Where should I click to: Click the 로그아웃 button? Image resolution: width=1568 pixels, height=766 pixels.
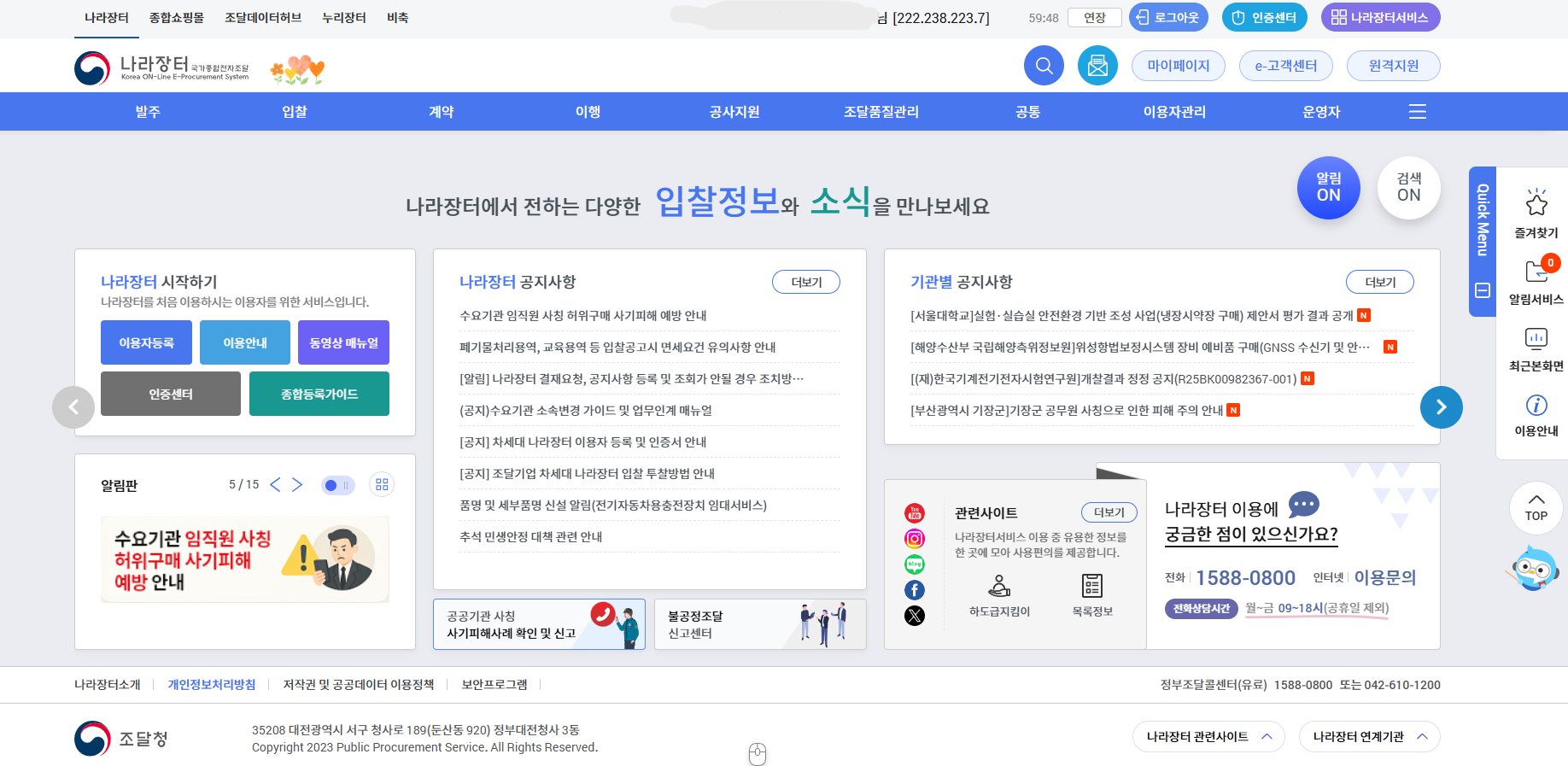pos(1168,17)
